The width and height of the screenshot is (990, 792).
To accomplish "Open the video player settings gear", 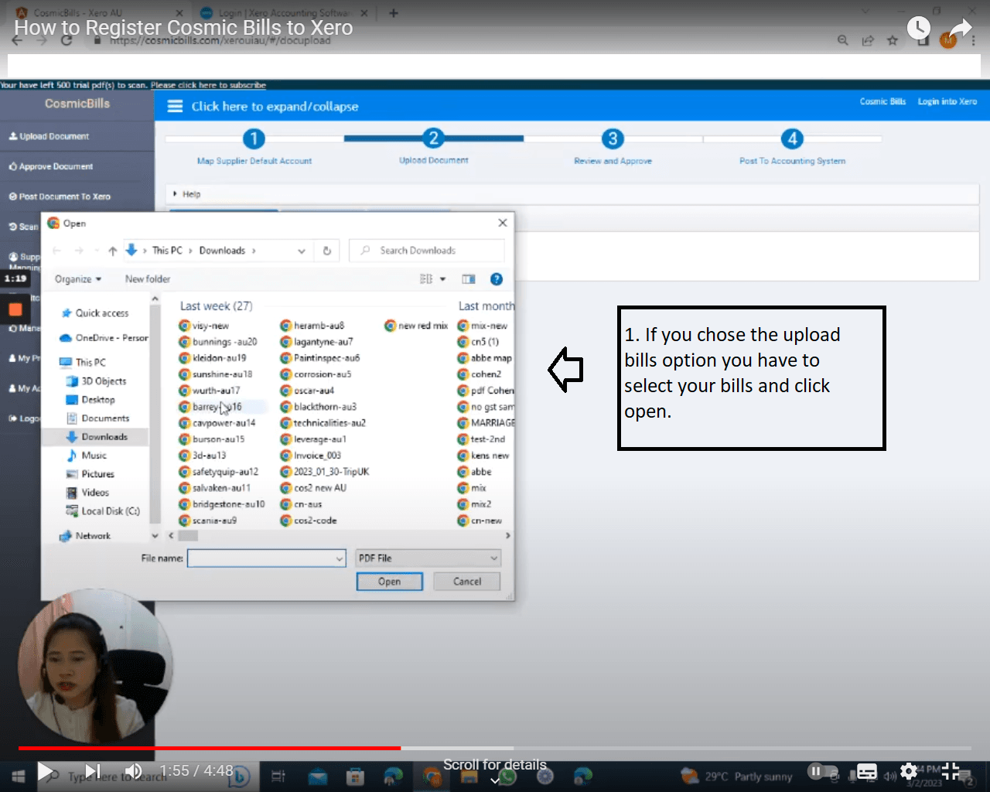I will (x=909, y=771).
